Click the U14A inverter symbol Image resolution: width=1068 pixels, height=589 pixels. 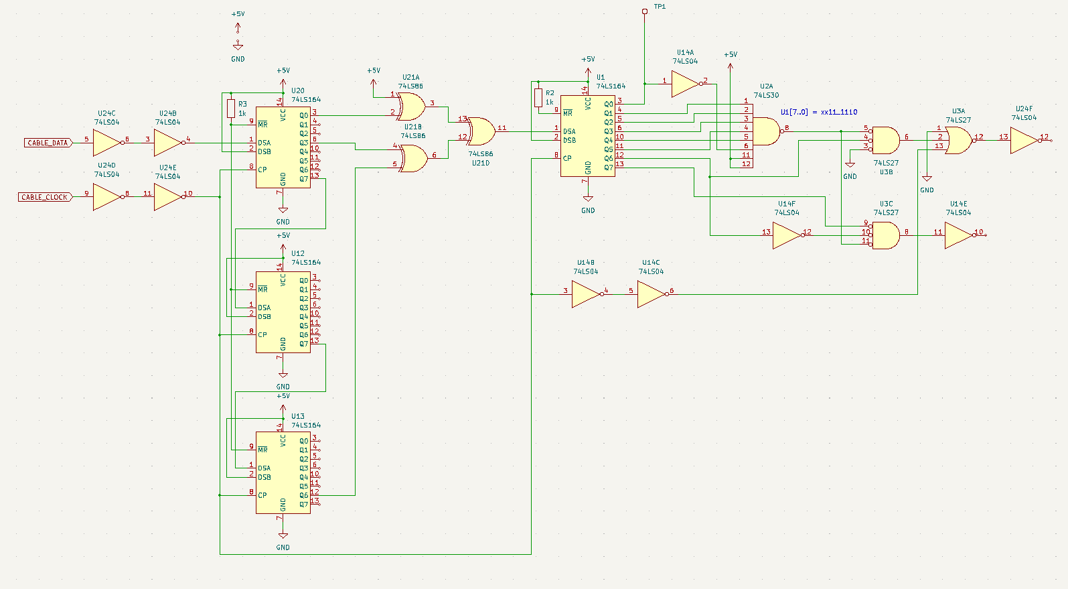click(x=684, y=84)
